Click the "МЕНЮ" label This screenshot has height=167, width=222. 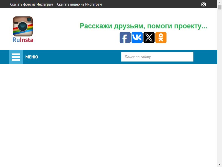pos(32,57)
